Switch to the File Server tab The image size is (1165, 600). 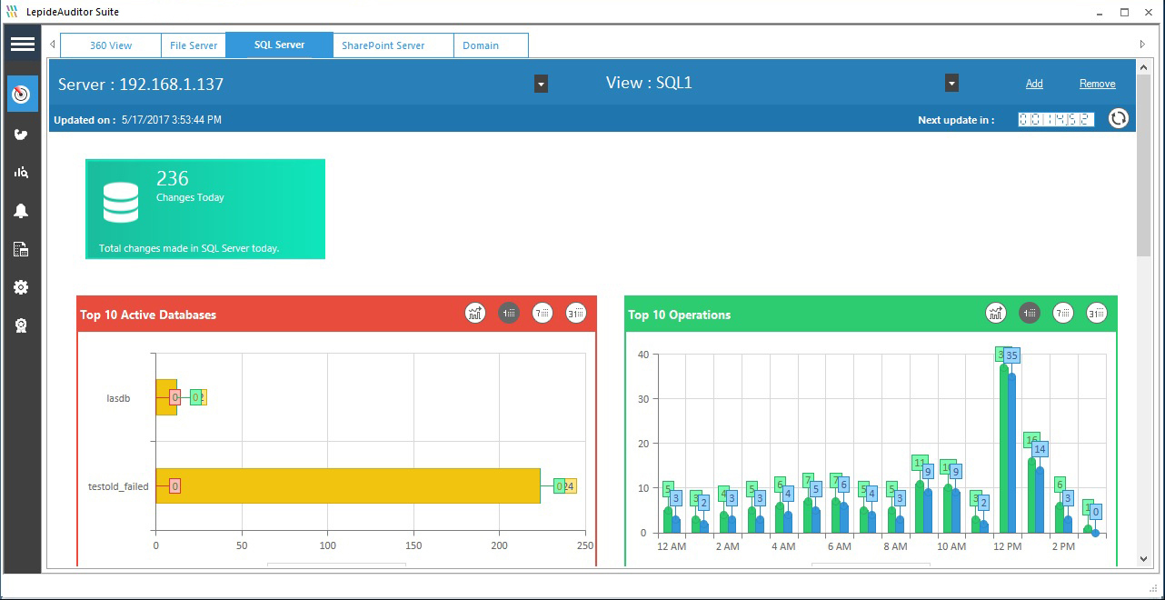pyautogui.click(x=194, y=45)
